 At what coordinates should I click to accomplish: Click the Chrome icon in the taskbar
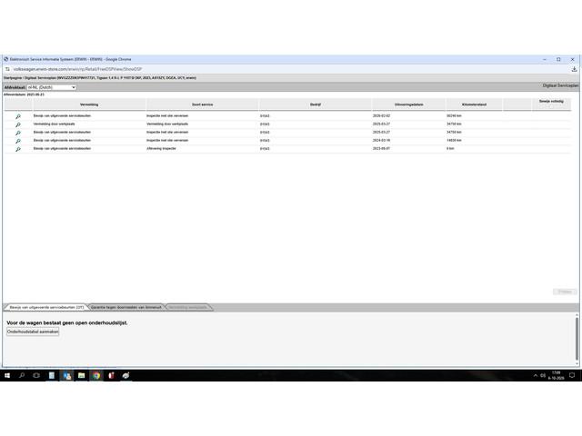click(x=96, y=375)
